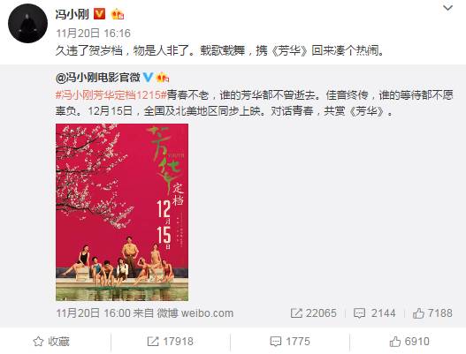
Task: Click the repost icon showing 22065
Action: click(314, 313)
